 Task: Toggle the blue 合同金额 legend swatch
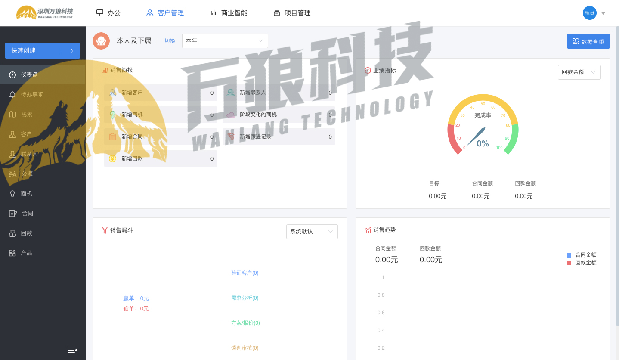click(569, 255)
